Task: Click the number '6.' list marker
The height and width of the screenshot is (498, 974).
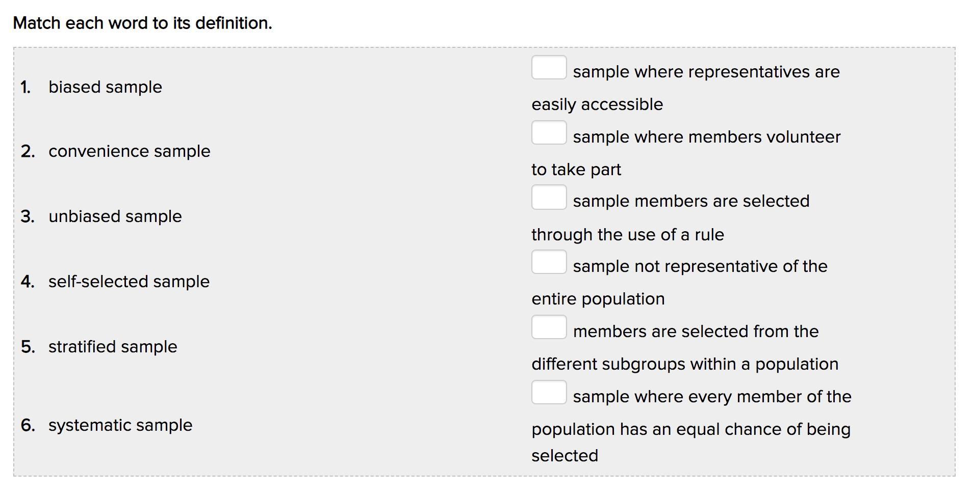Action: pos(28,425)
